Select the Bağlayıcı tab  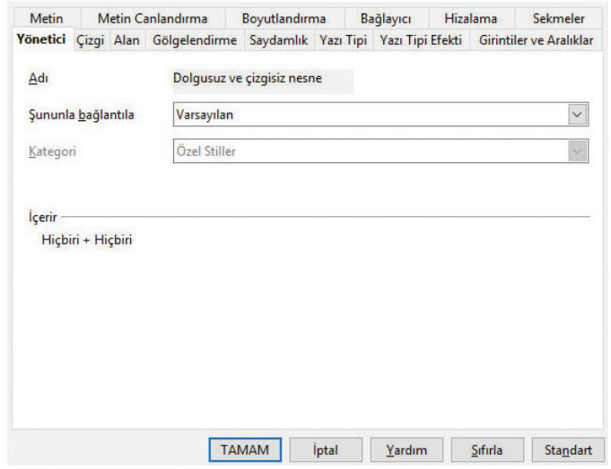[x=385, y=19]
